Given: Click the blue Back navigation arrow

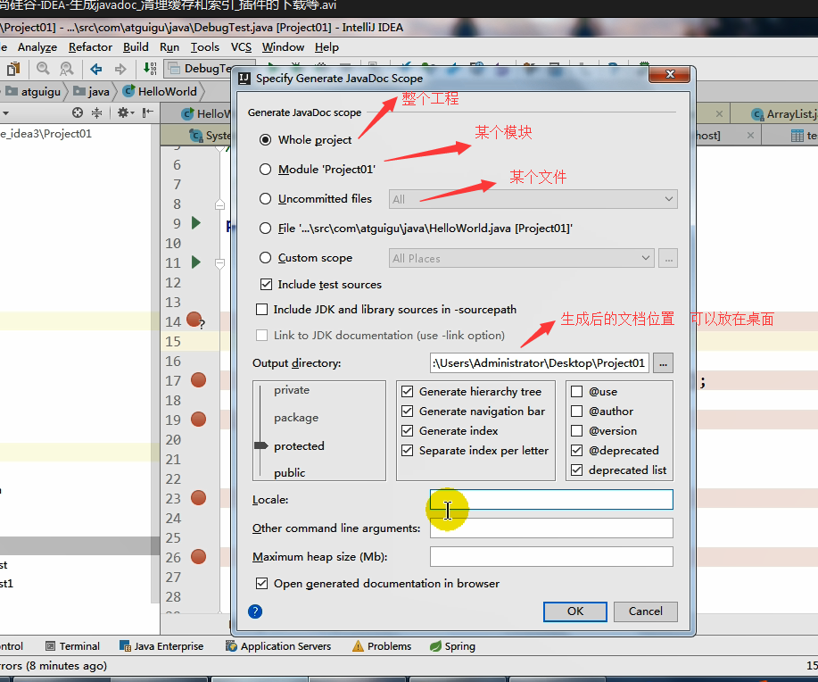Looking at the screenshot, I should (96, 69).
